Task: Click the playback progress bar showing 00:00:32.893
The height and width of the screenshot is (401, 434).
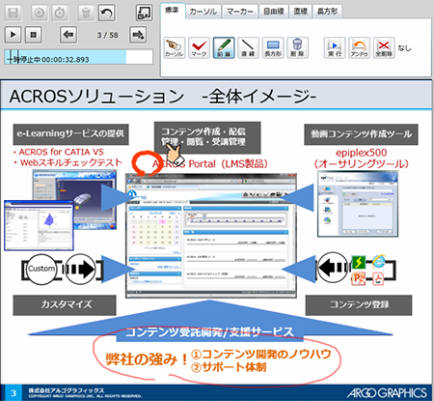Action: click(79, 57)
